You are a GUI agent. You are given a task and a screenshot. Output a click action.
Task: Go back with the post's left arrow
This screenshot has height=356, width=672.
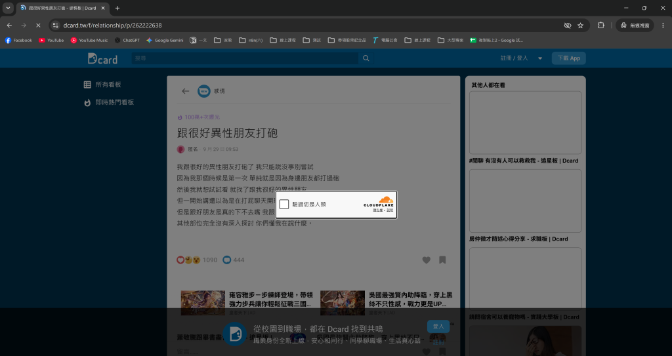[x=186, y=91]
